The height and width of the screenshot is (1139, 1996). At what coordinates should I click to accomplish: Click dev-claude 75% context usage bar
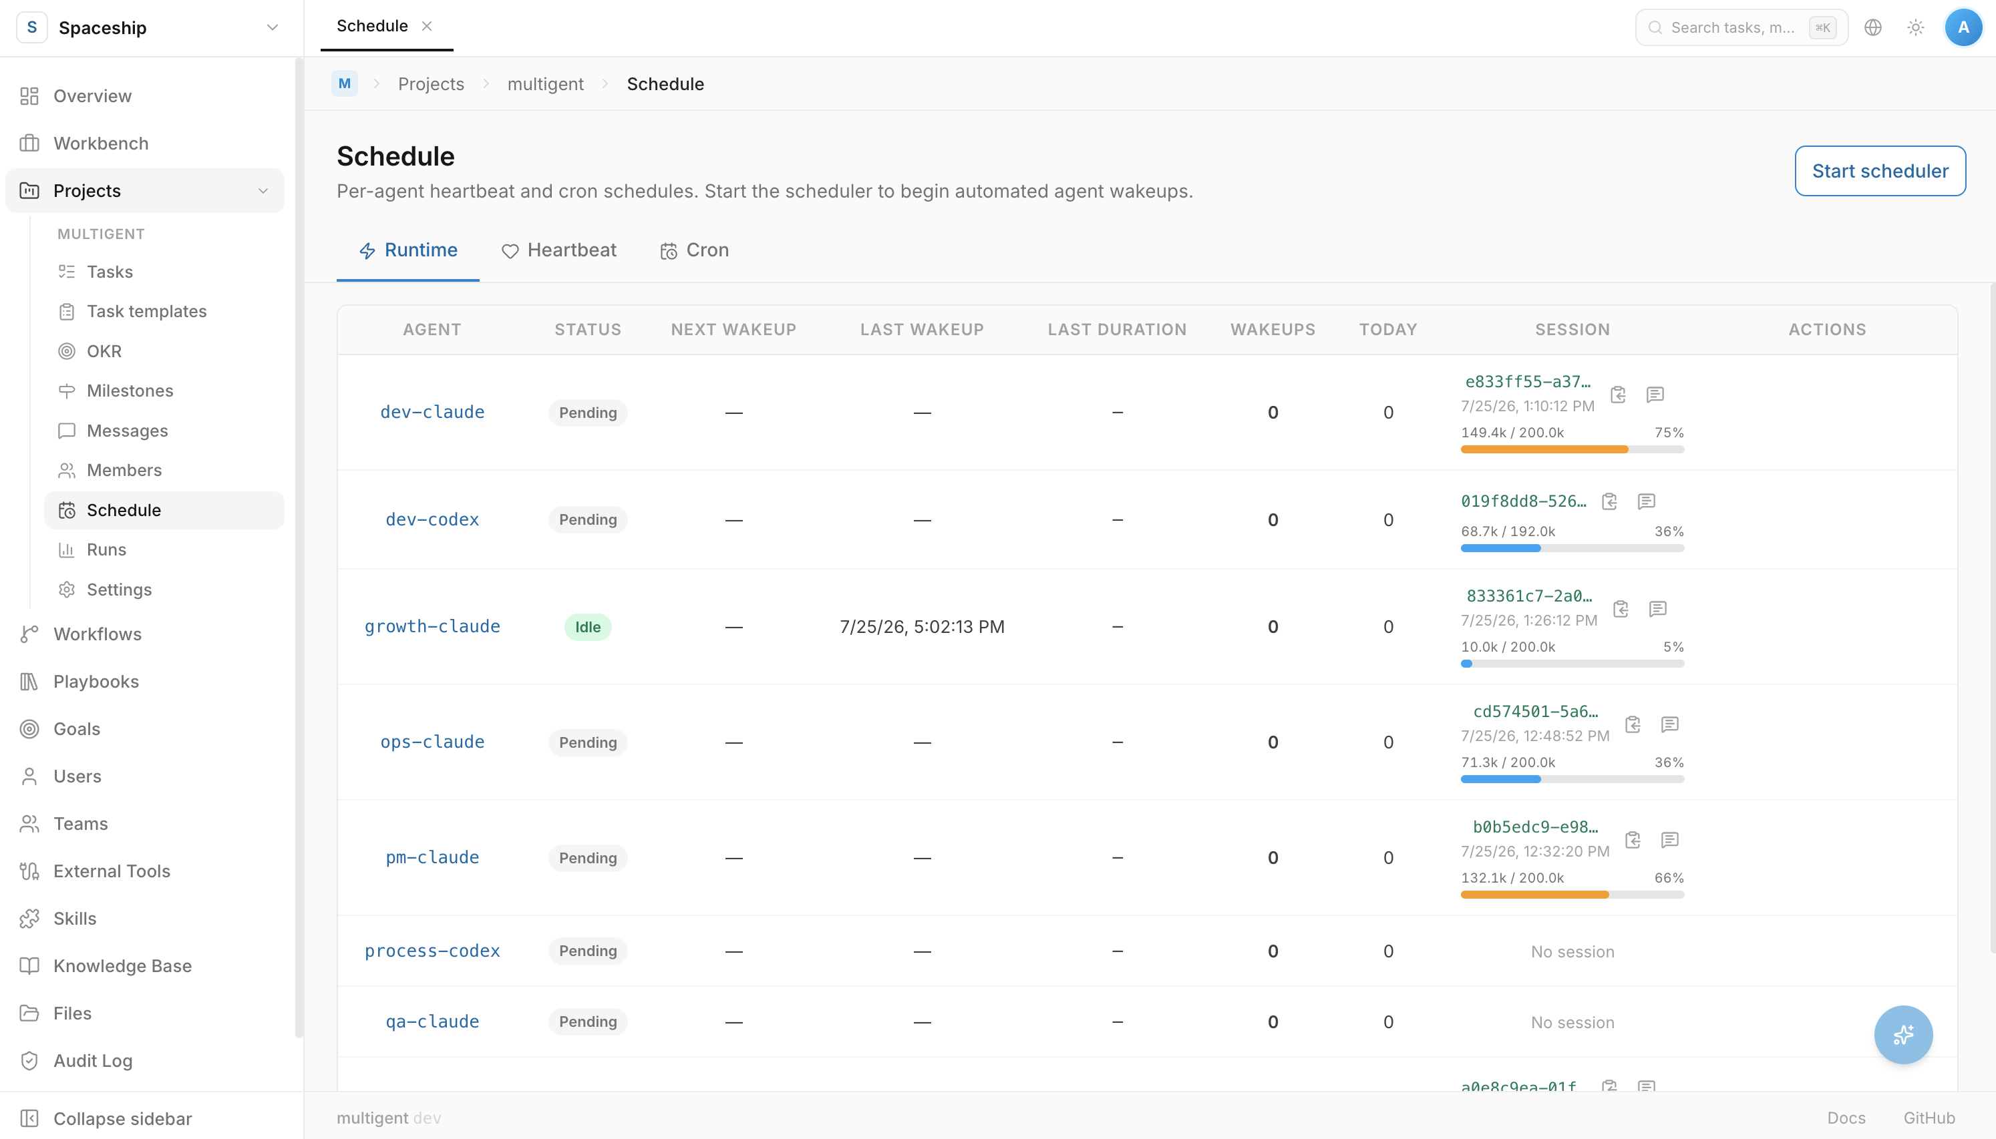1572,450
